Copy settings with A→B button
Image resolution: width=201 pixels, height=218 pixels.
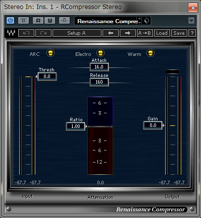(x=145, y=33)
